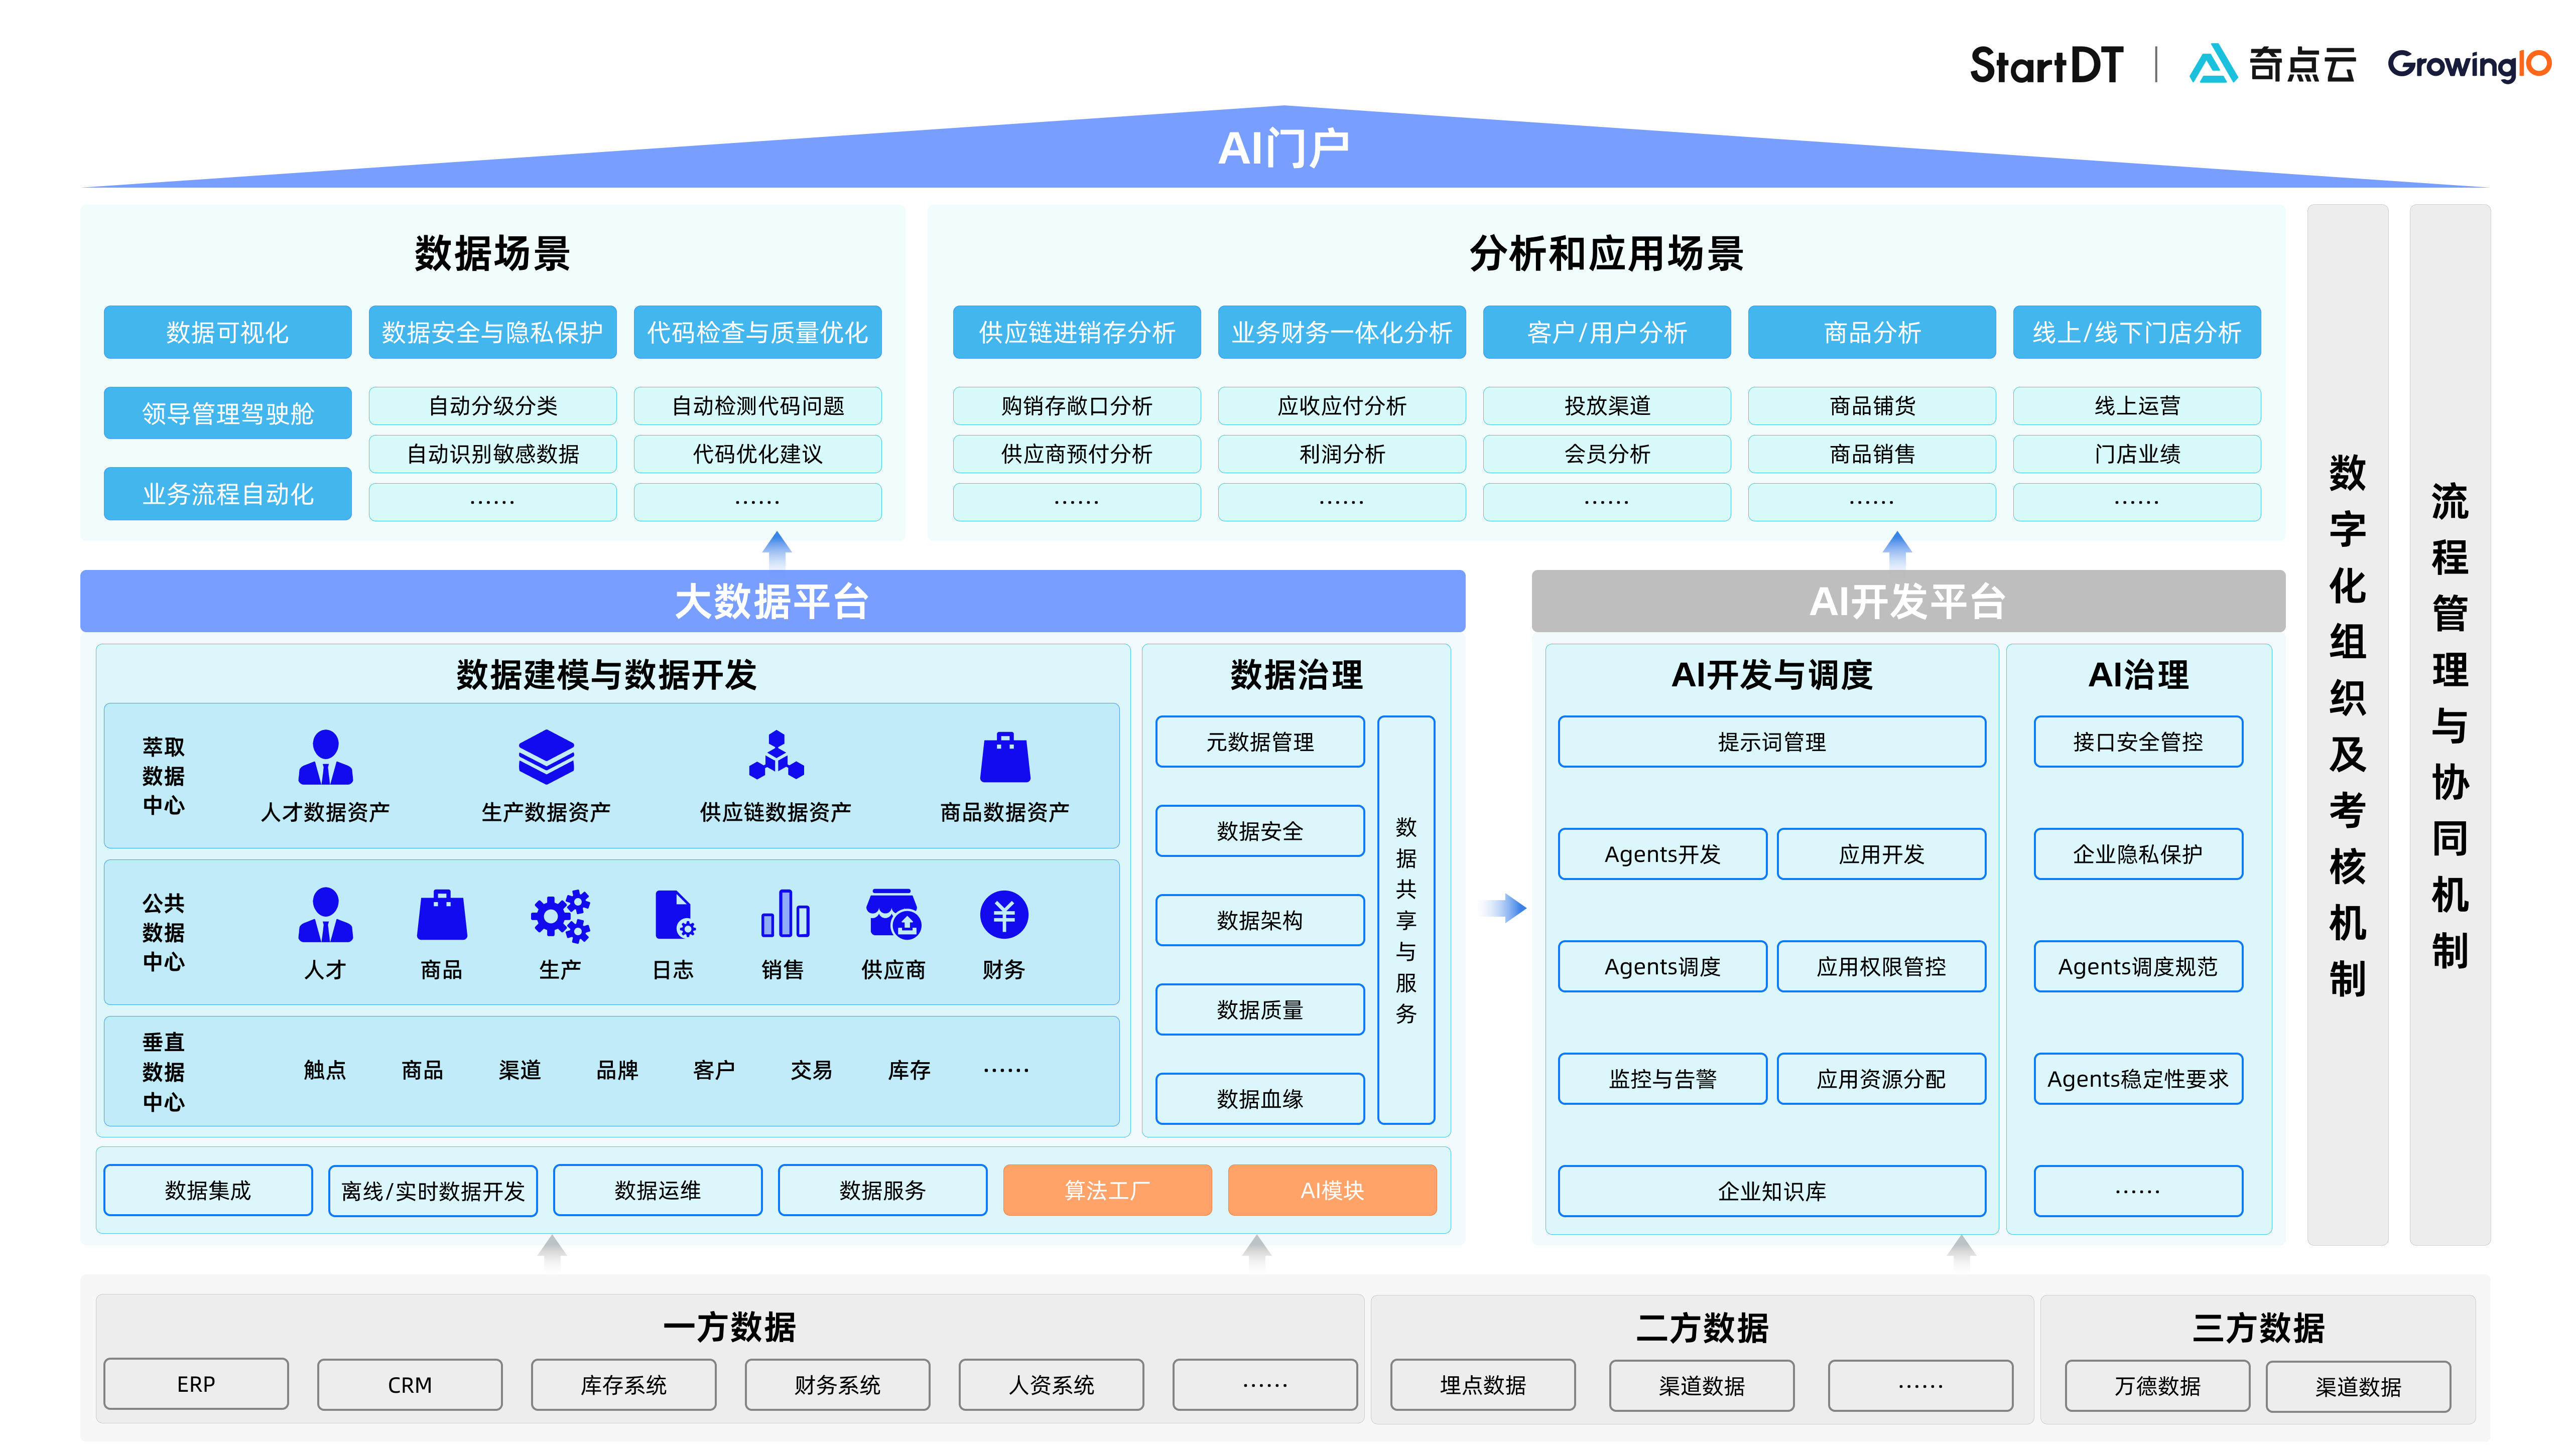Click the 商品数据资产 shopping bag icon
The image size is (2572, 1456).
(x=1004, y=757)
